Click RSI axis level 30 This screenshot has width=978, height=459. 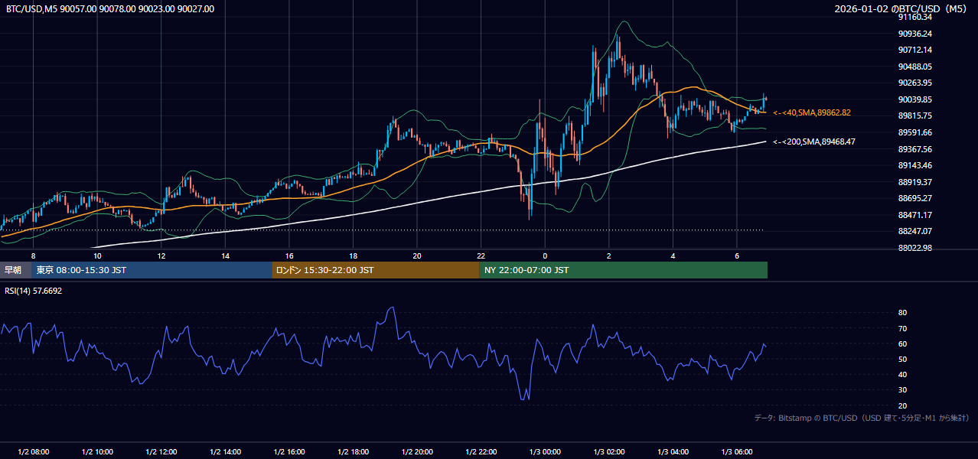pos(902,390)
